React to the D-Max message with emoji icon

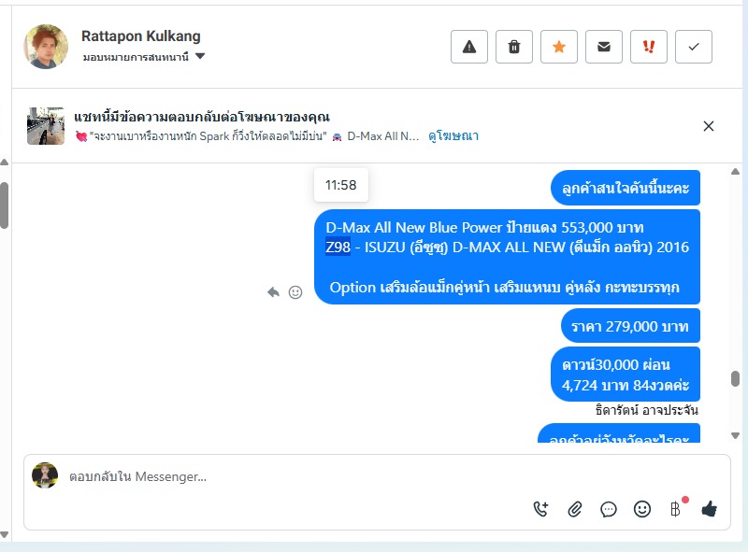[x=295, y=292]
